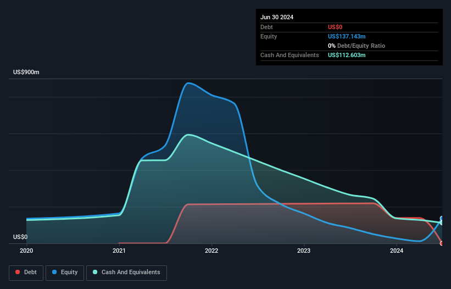The image size is (451, 289).
Task: Toggle the Cash And Equivalents legend button
Action: [126, 273]
